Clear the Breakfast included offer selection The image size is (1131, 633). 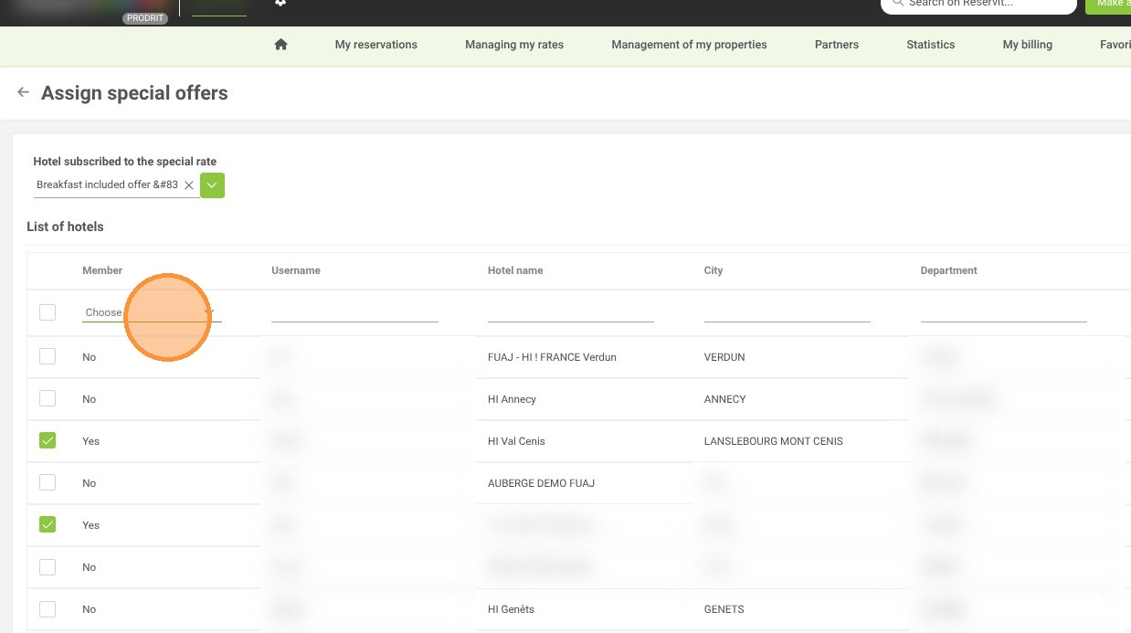pyautogui.click(x=189, y=185)
